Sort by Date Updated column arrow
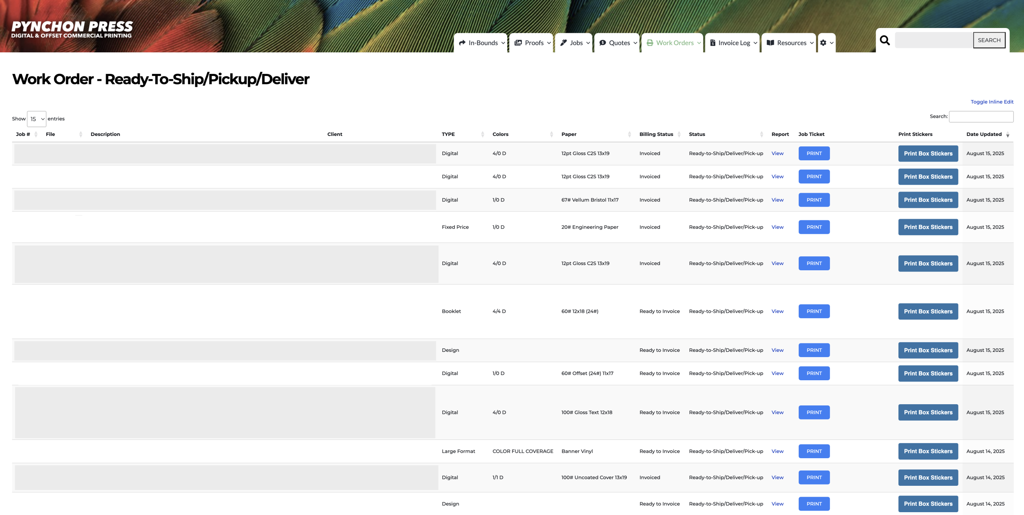The width and height of the screenshot is (1024, 515). (x=1008, y=135)
